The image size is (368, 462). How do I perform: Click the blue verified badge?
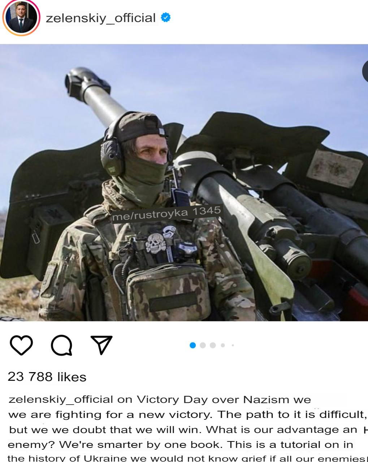165,17
